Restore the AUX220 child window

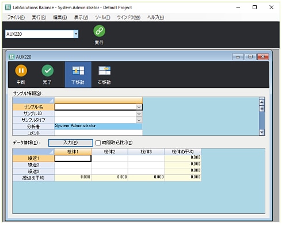click(250, 57)
